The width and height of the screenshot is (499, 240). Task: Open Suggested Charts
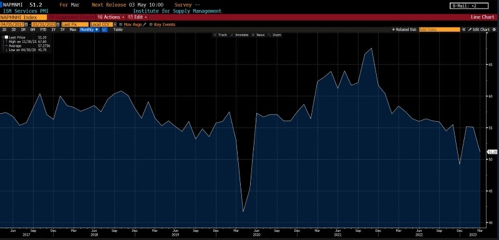pos(71,17)
